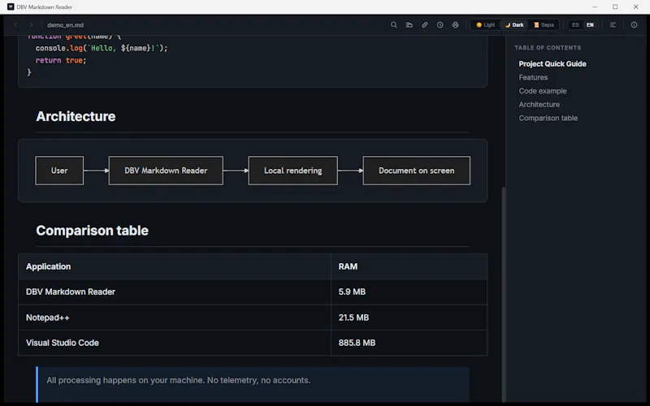Click the Table of Contents panel title
The width and height of the screenshot is (650, 406).
click(548, 48)
